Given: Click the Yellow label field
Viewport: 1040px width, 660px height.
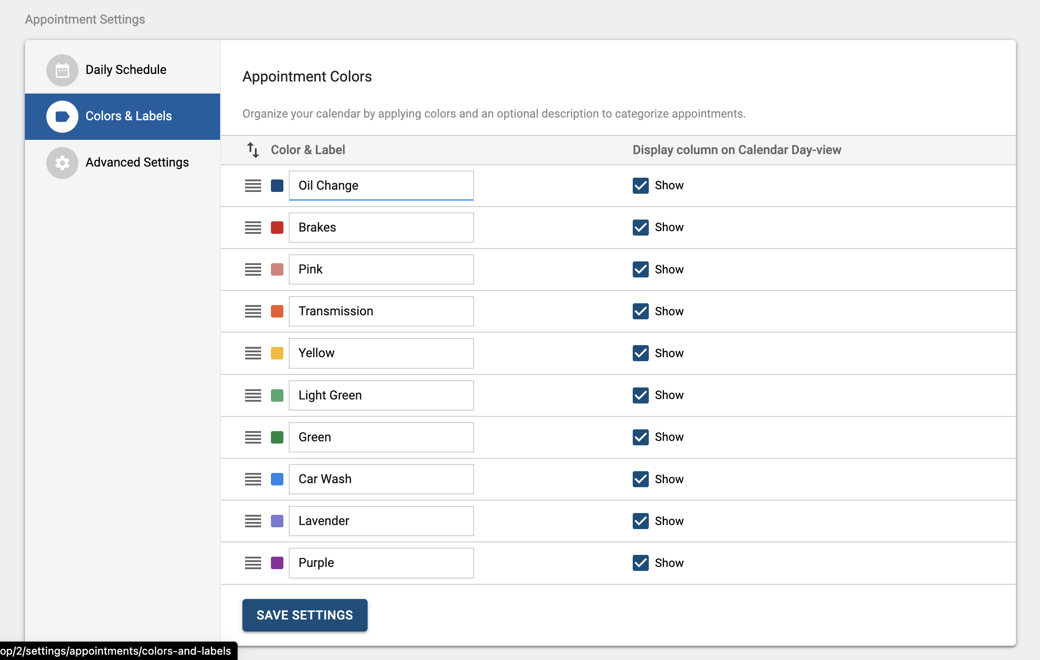Looking at the screenshot, I should [381, 353].
